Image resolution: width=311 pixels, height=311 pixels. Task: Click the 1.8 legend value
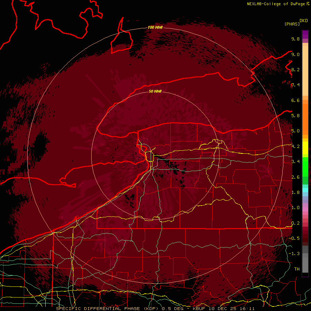pos(295,192)
